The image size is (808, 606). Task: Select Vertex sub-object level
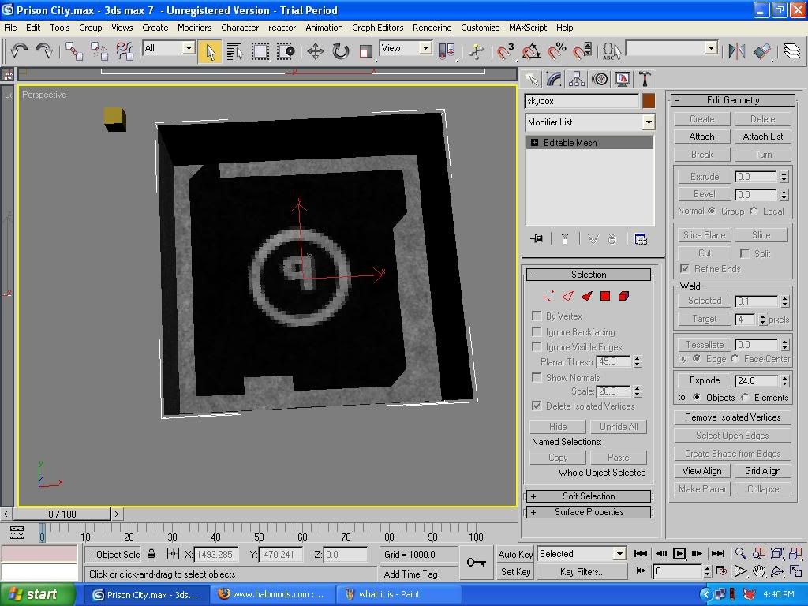(x=548, y=296)
